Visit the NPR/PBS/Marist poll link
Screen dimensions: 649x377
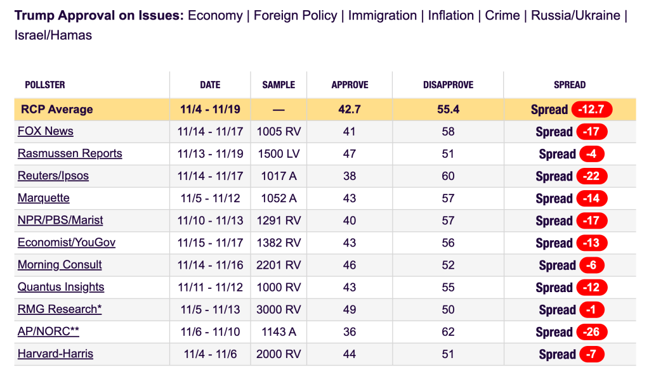[x=60, y=220]
